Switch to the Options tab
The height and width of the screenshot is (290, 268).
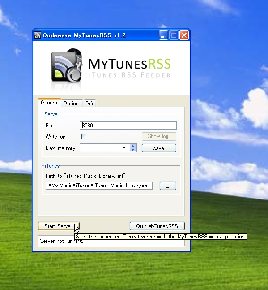point(72,104)
